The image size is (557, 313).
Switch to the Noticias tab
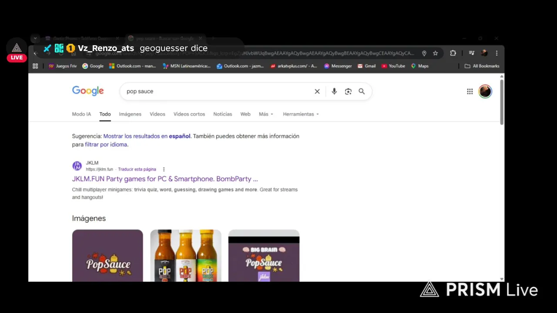(222, 114)
